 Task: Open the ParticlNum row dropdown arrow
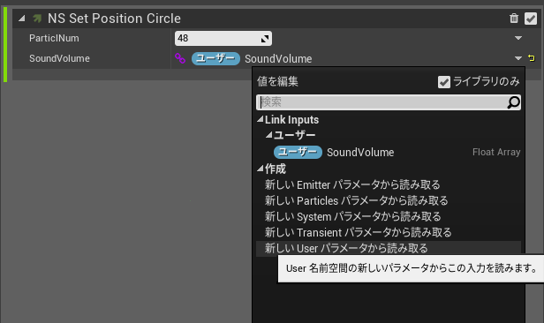(518, 38)
